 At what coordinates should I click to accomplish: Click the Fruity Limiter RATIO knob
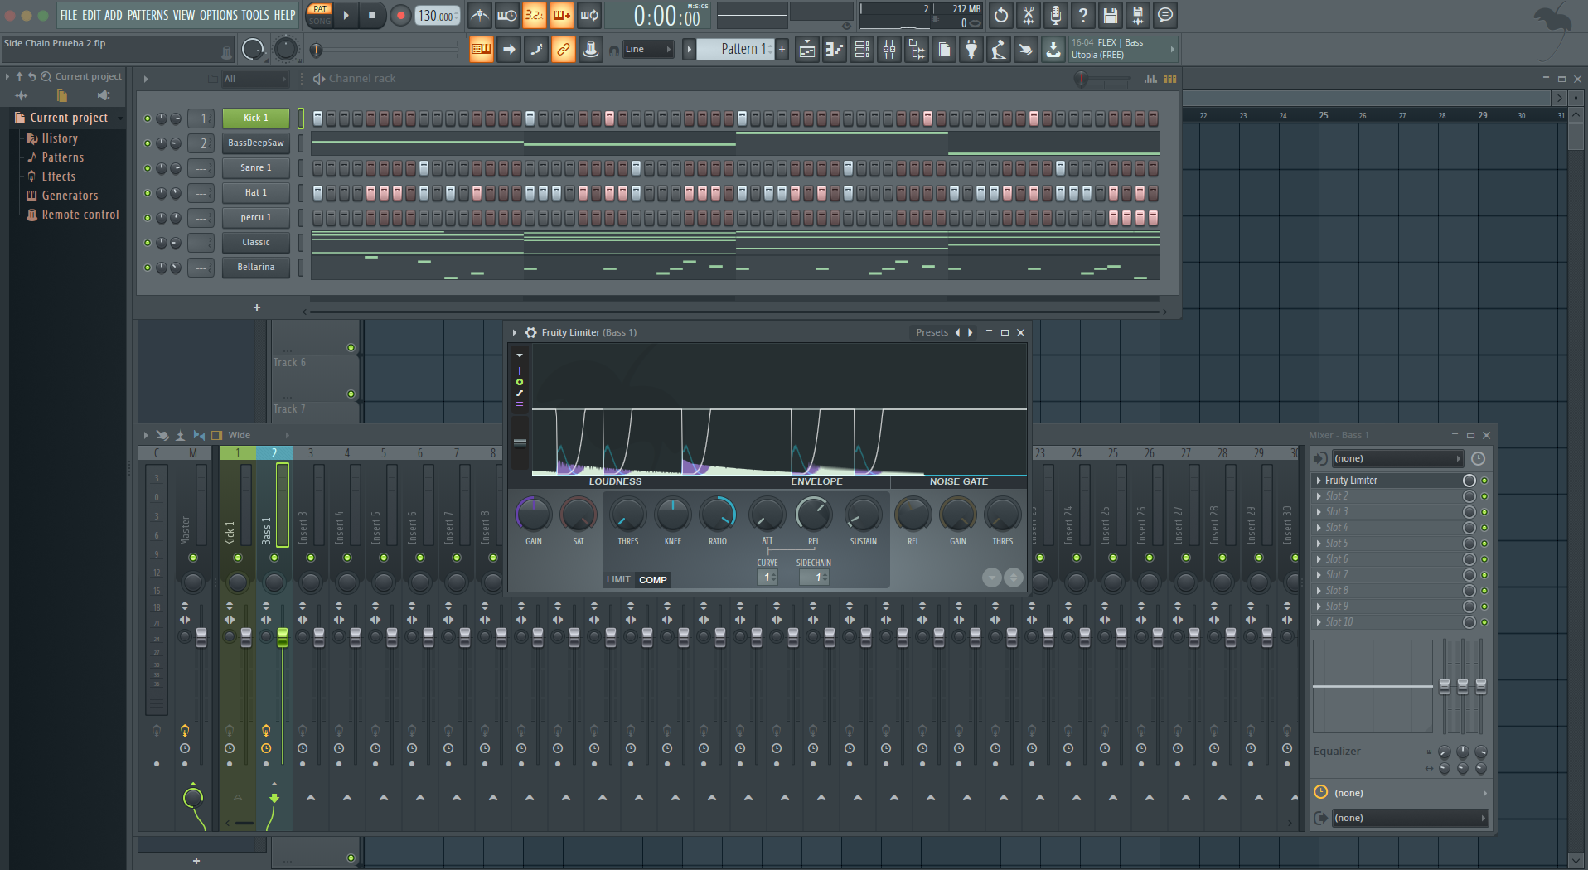[718, 515]
